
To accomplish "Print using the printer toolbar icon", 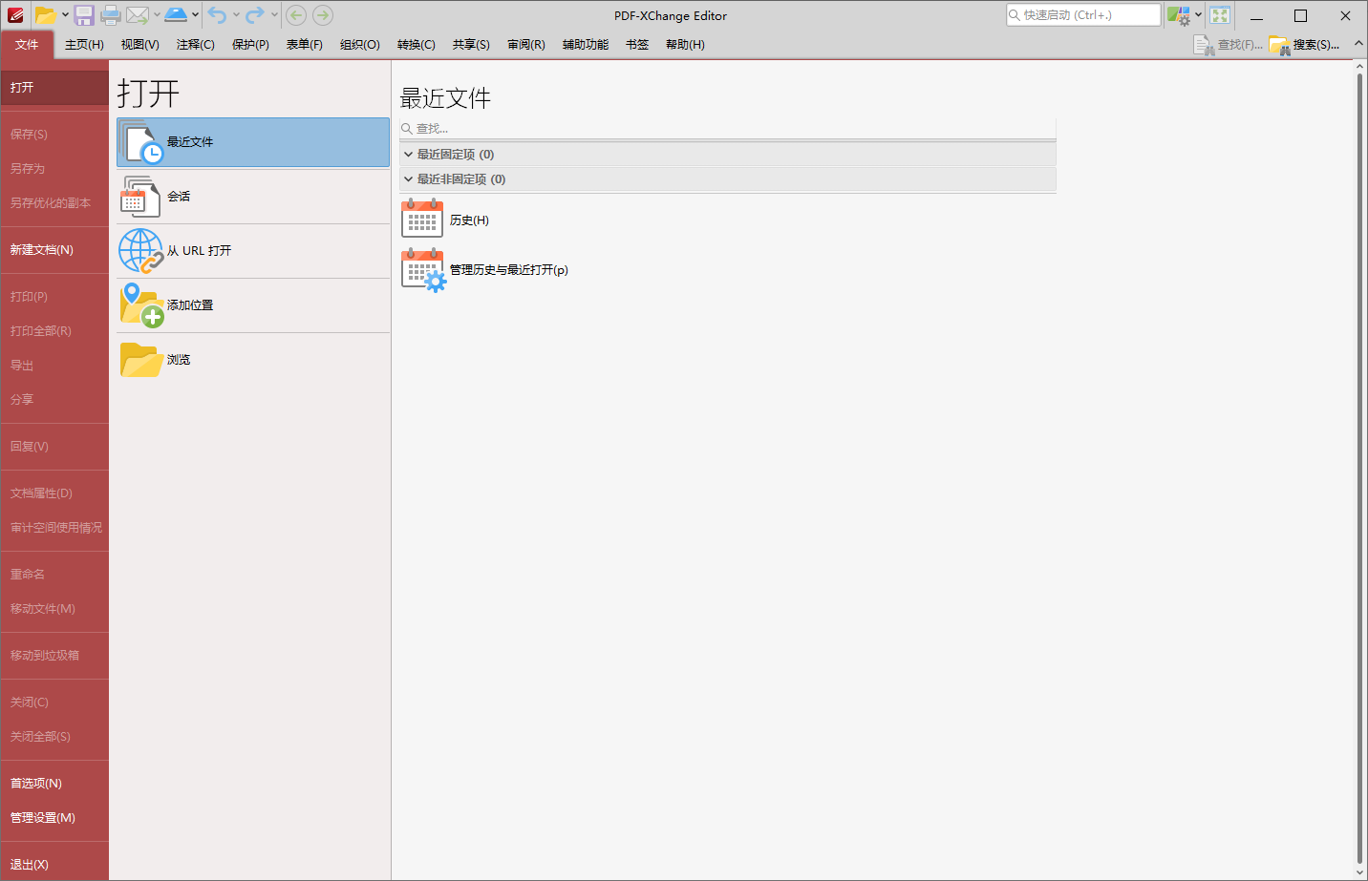I will (110, 14).
